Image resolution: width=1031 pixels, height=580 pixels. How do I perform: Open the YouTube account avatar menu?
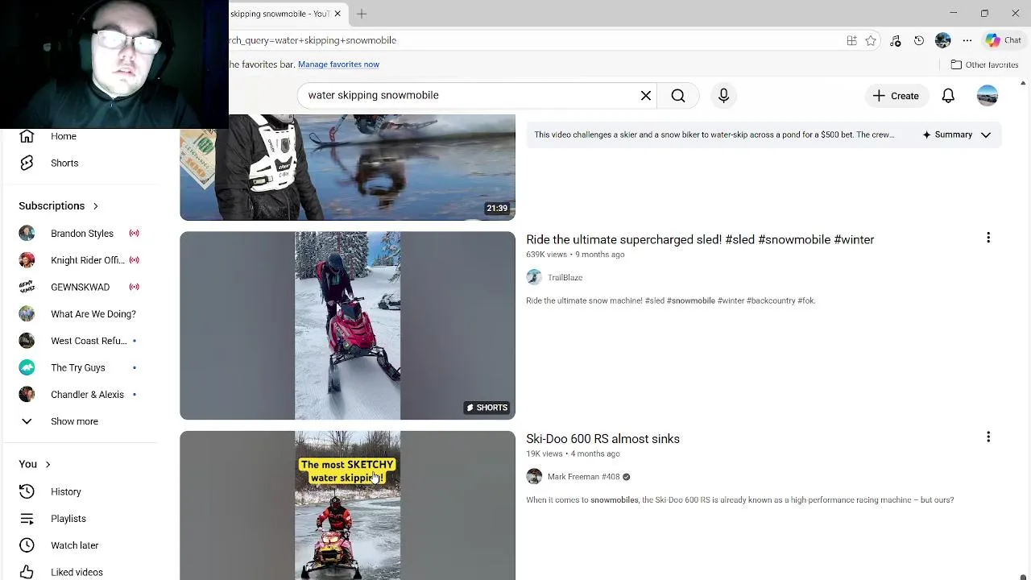988,96
